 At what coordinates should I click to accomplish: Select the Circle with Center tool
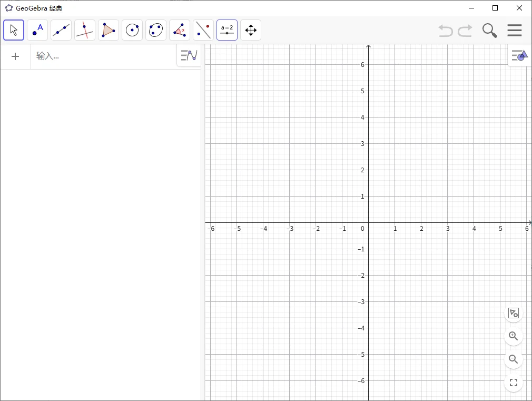132,30
